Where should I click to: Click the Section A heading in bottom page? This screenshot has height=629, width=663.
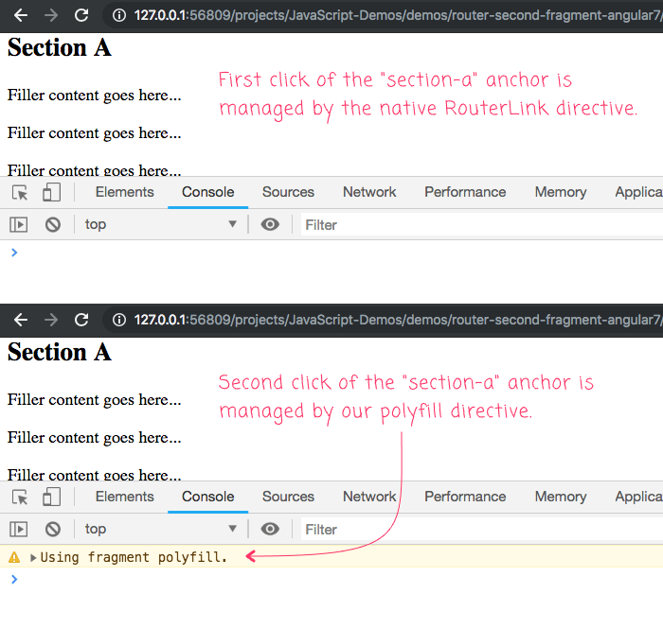pyautogui.click(x=60, y=352)
